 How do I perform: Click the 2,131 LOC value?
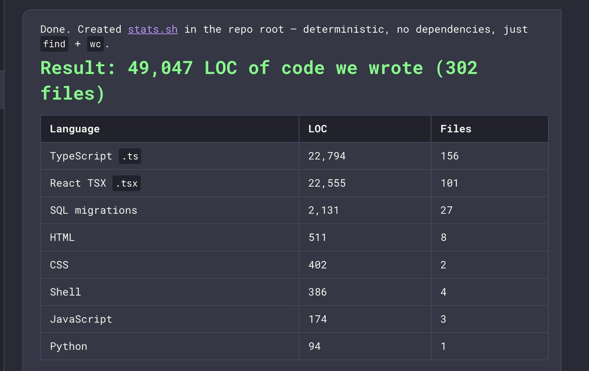tap(323, 211)
